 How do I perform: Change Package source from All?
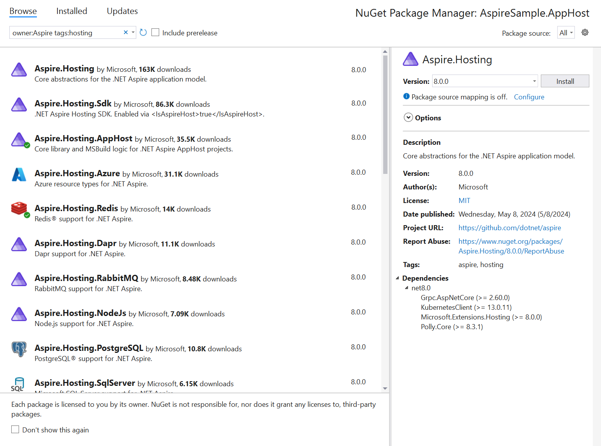565,33
